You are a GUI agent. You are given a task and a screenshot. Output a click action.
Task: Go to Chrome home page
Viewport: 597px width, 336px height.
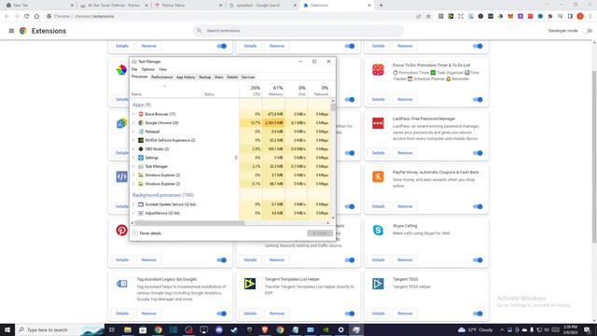tap(36, 17)
